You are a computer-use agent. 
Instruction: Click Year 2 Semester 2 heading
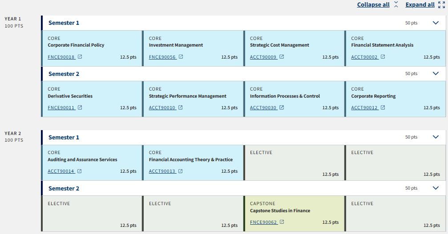(x=64, y=188)
